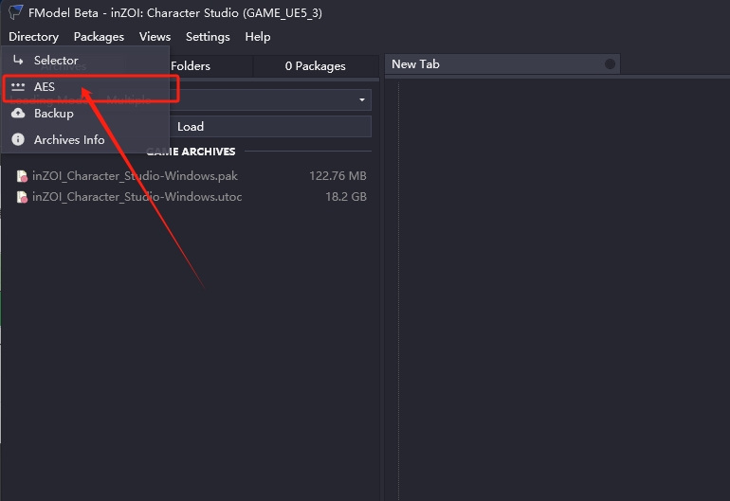
Task: Click the 122.76 MB size value
Action: (338, 176)
